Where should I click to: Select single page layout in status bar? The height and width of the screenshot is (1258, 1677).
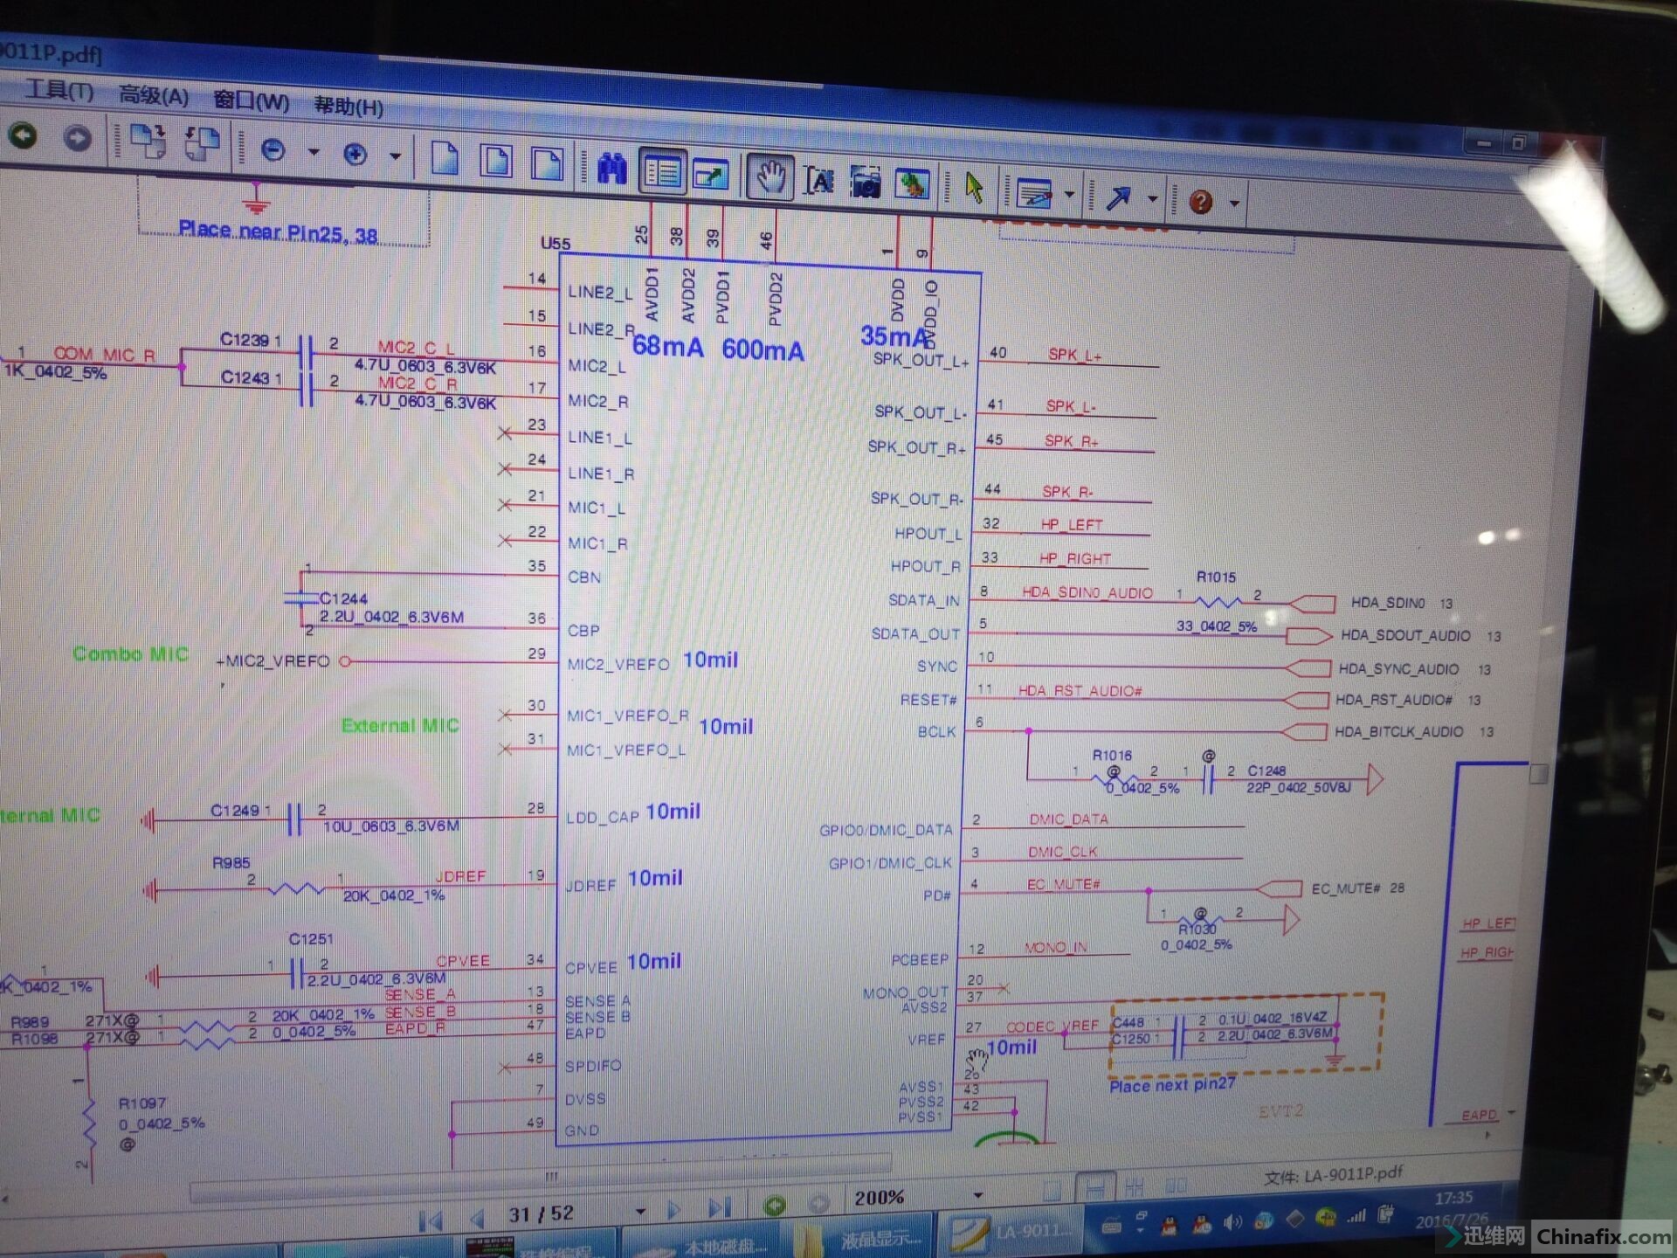[x=1052, y=1191]
